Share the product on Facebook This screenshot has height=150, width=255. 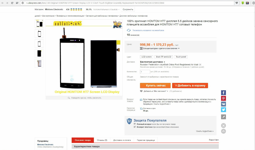click(x=223, y=93)
